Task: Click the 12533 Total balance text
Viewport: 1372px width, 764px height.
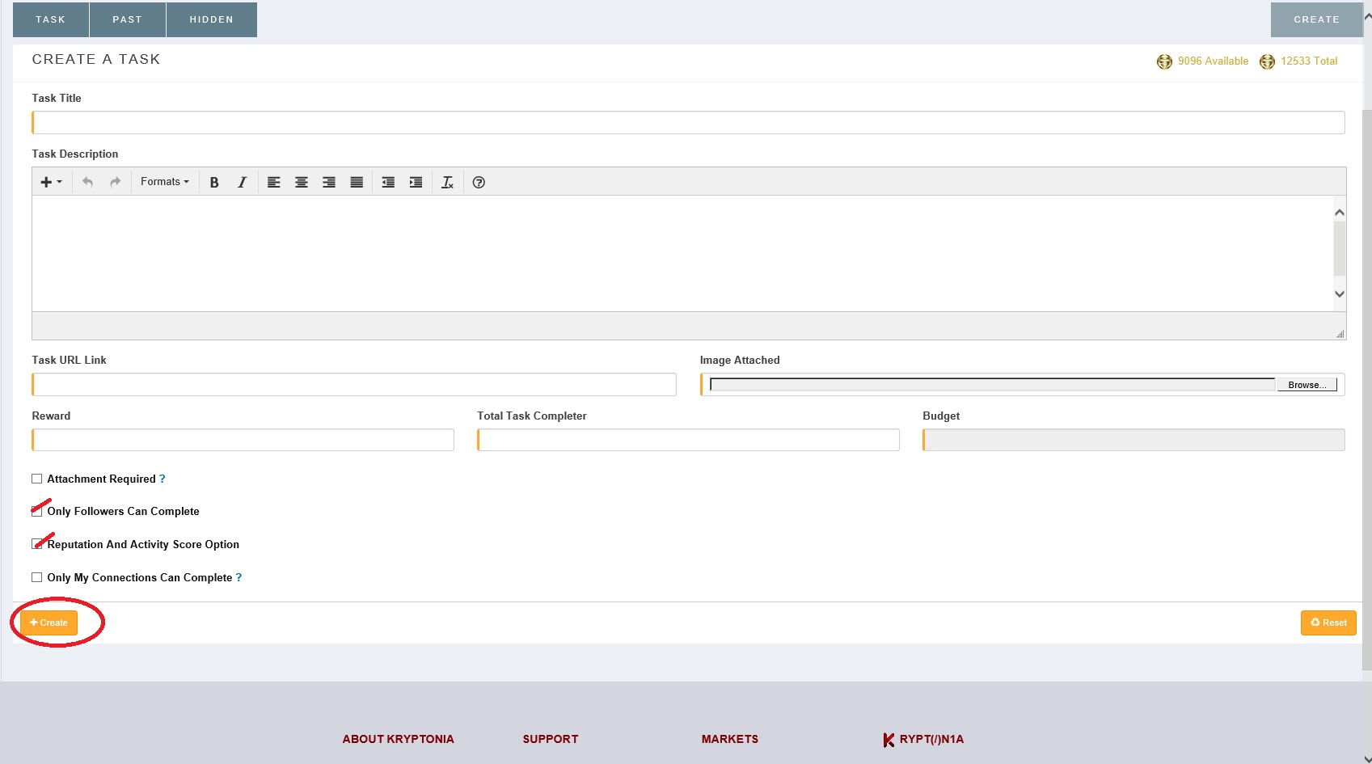Action: click(x=1309, y=61)
